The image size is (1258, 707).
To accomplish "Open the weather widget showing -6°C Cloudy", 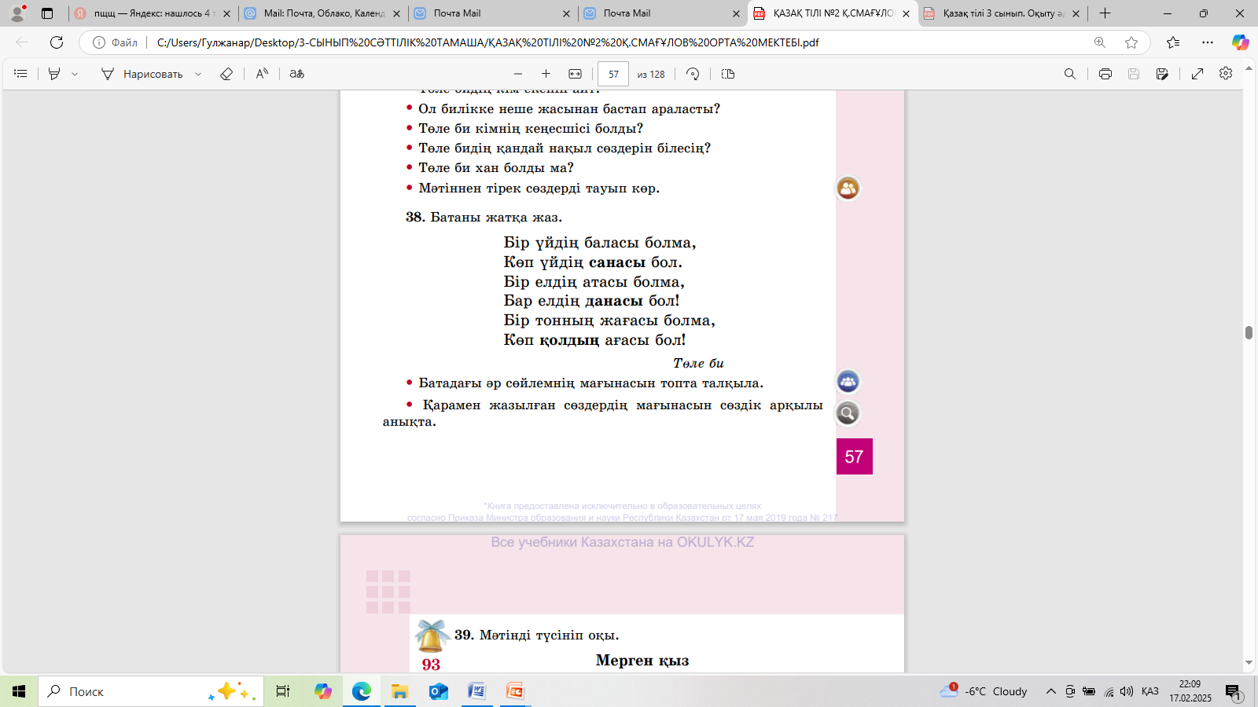I will (x=984, y=691).
